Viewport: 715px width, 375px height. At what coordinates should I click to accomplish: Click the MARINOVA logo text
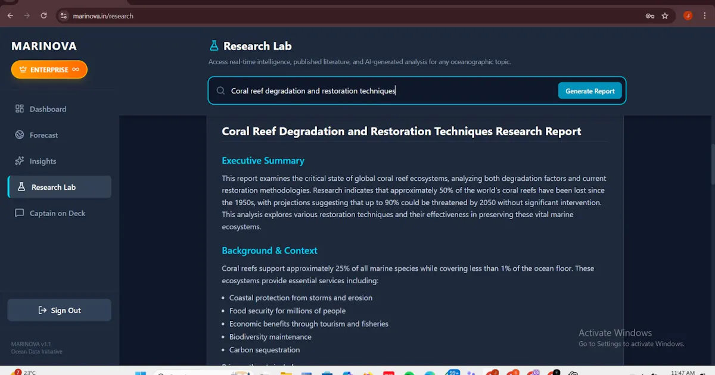(x=44, y=46)
